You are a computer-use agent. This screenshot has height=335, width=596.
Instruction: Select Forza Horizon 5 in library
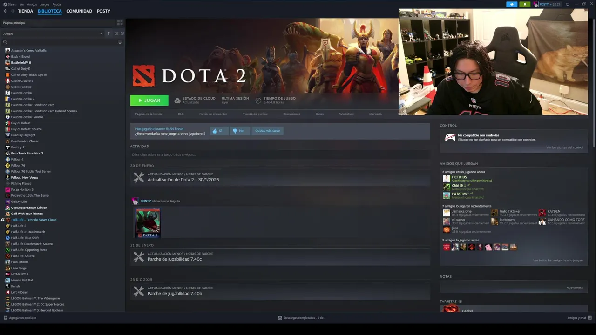pos(22,189)
